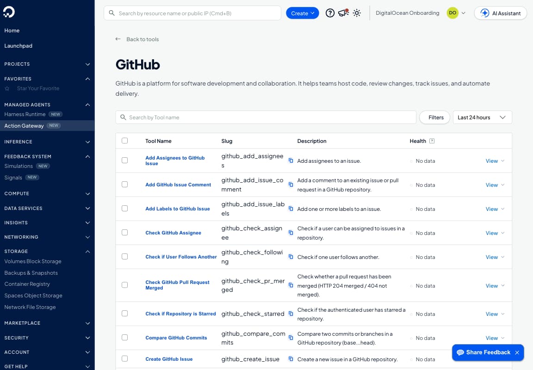Open the AI Assistant button
The height and width of the screenshot is (370, 533).
click(x=500, y=13)
